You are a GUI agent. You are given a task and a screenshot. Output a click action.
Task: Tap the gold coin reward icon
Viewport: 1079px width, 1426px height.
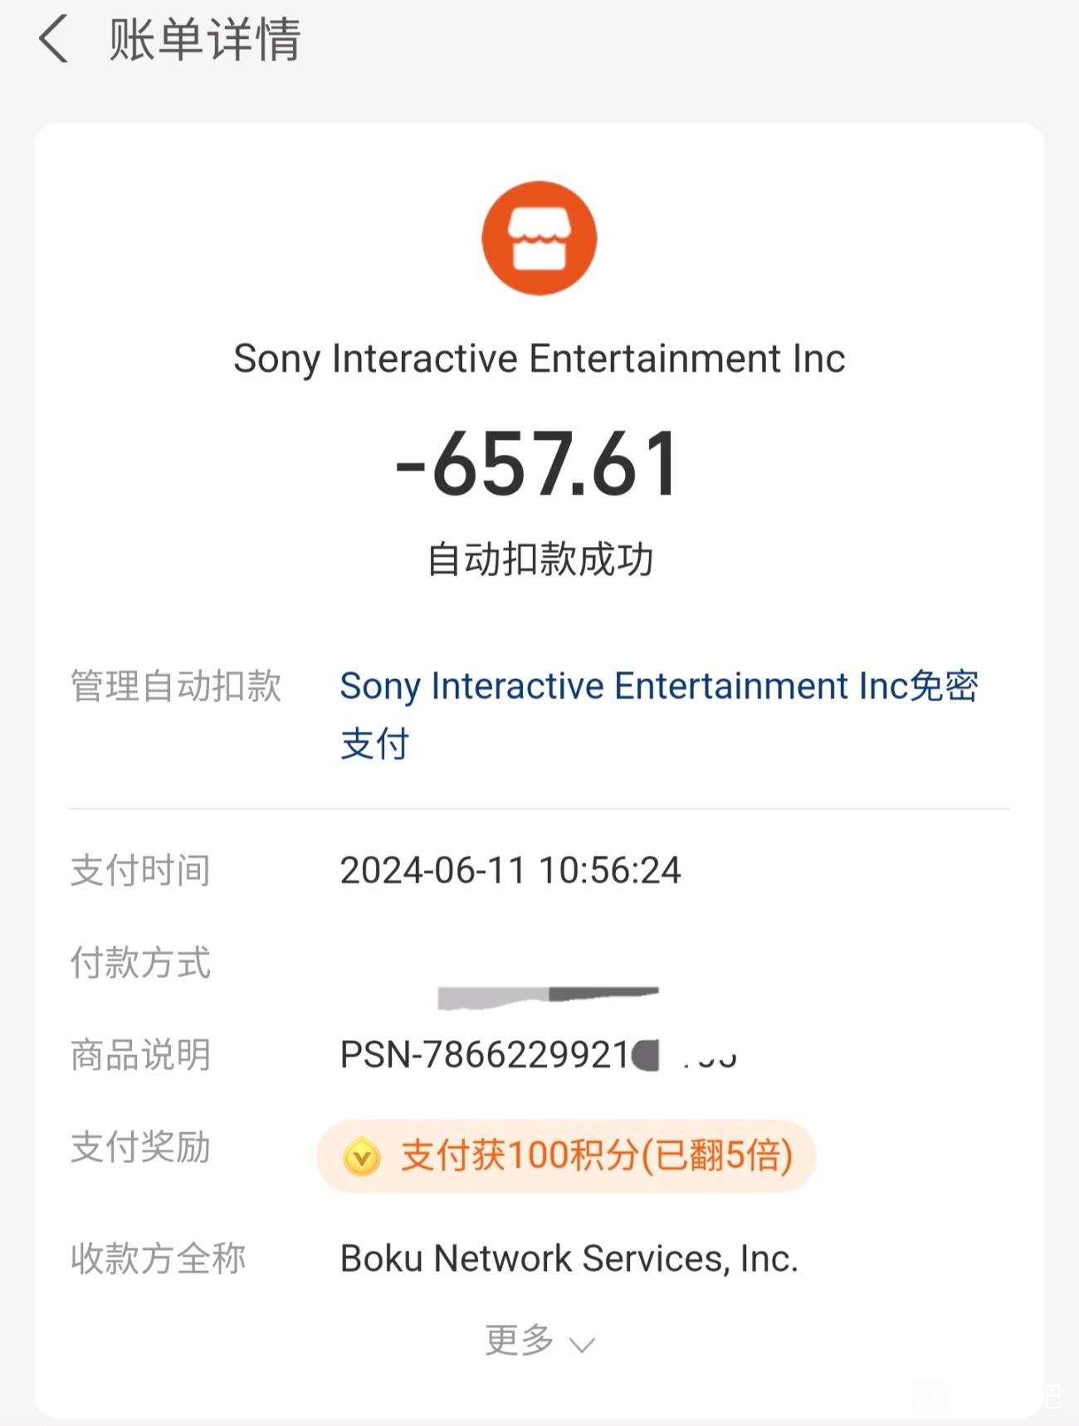[x=362, y=1157]
